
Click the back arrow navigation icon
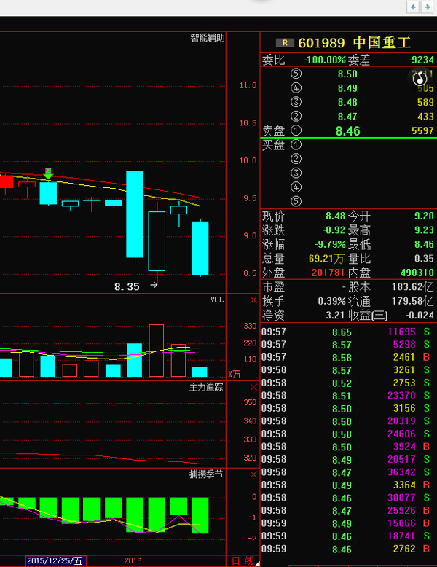tap(413, 7)
